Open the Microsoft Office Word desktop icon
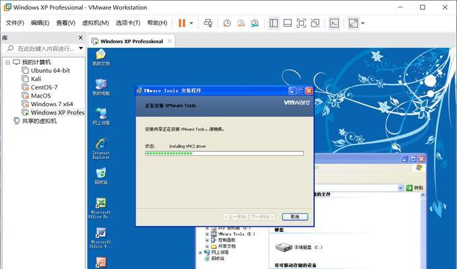The image size is (457, 269). (x=101, y=237)
